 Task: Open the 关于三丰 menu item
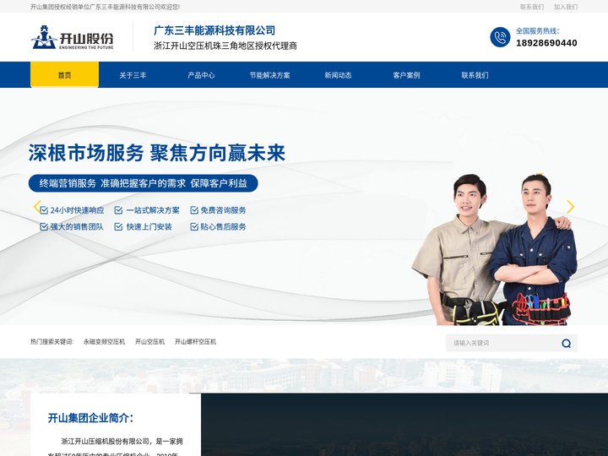pyautogui.click(x=133, y=75)
